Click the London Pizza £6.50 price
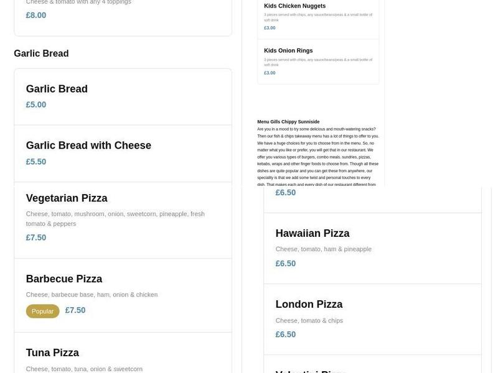 286,334
